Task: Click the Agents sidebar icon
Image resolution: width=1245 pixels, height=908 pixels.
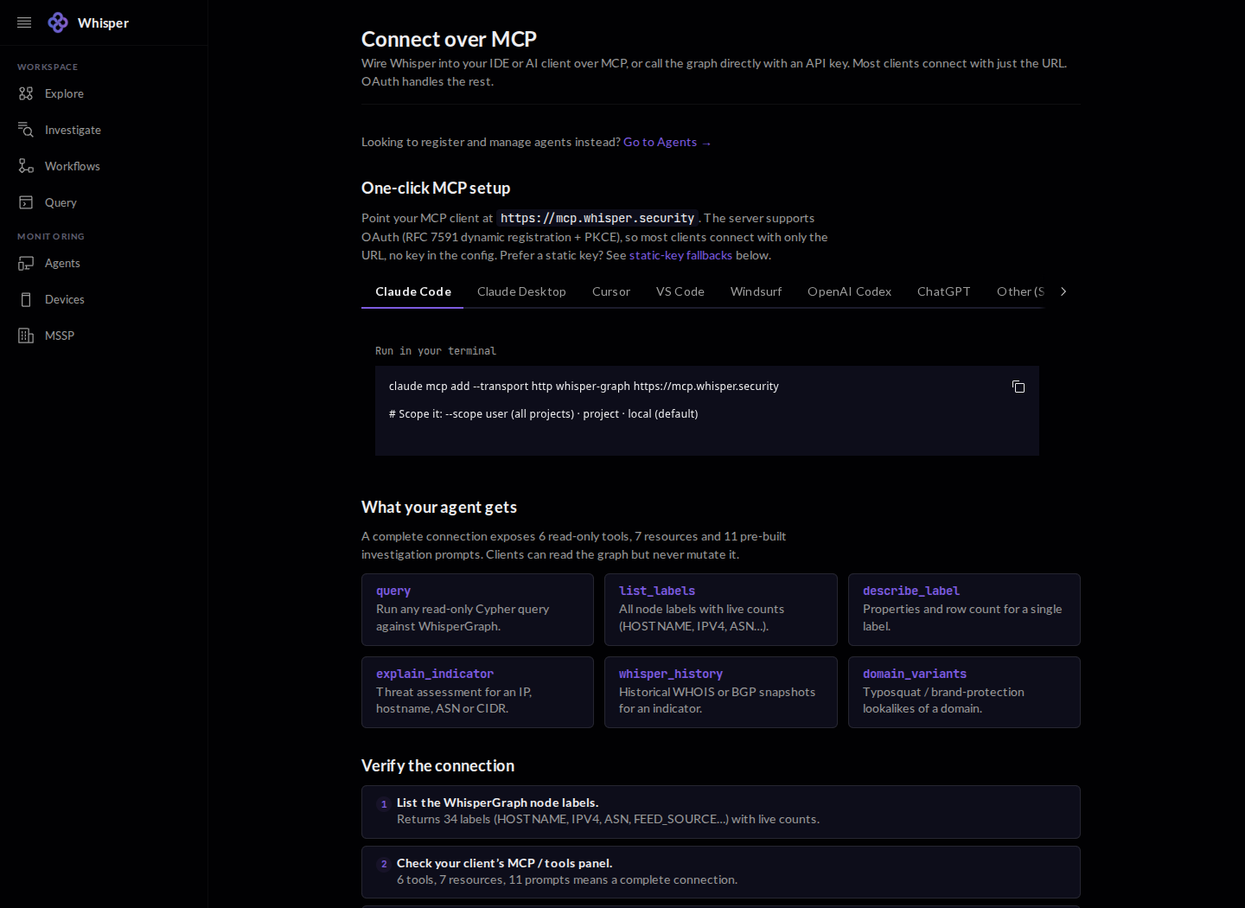Action: click(26, 263)
